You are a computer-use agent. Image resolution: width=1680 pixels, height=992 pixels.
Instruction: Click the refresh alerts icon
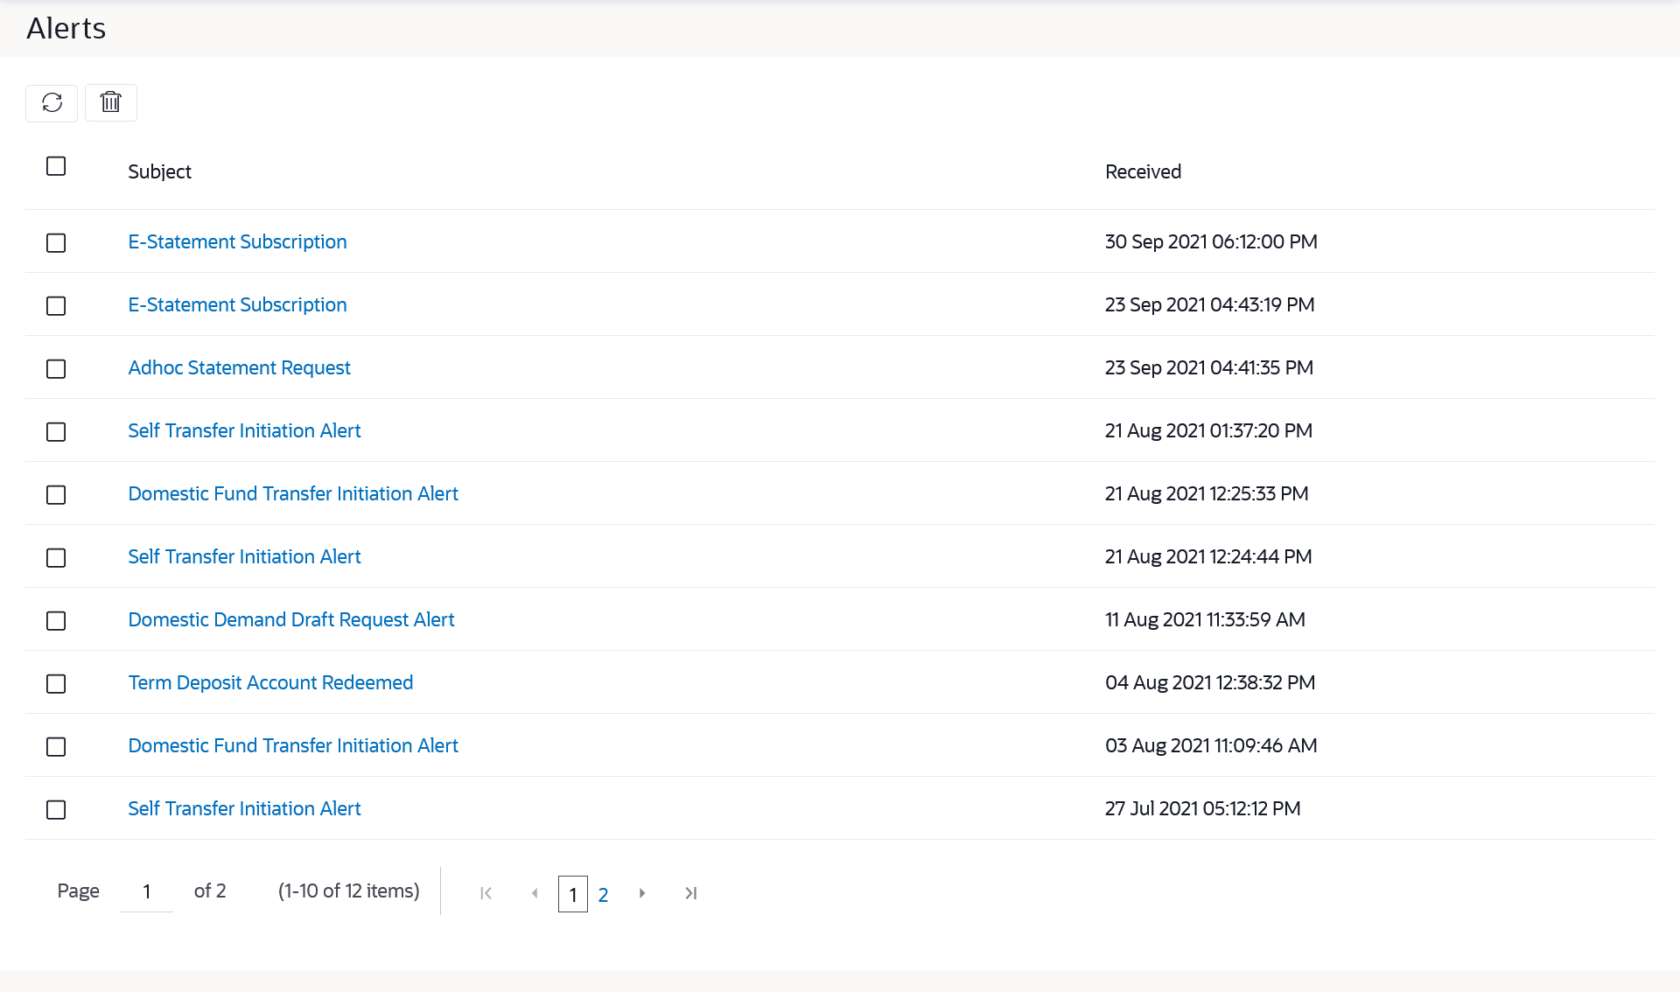tap(52, 103)
